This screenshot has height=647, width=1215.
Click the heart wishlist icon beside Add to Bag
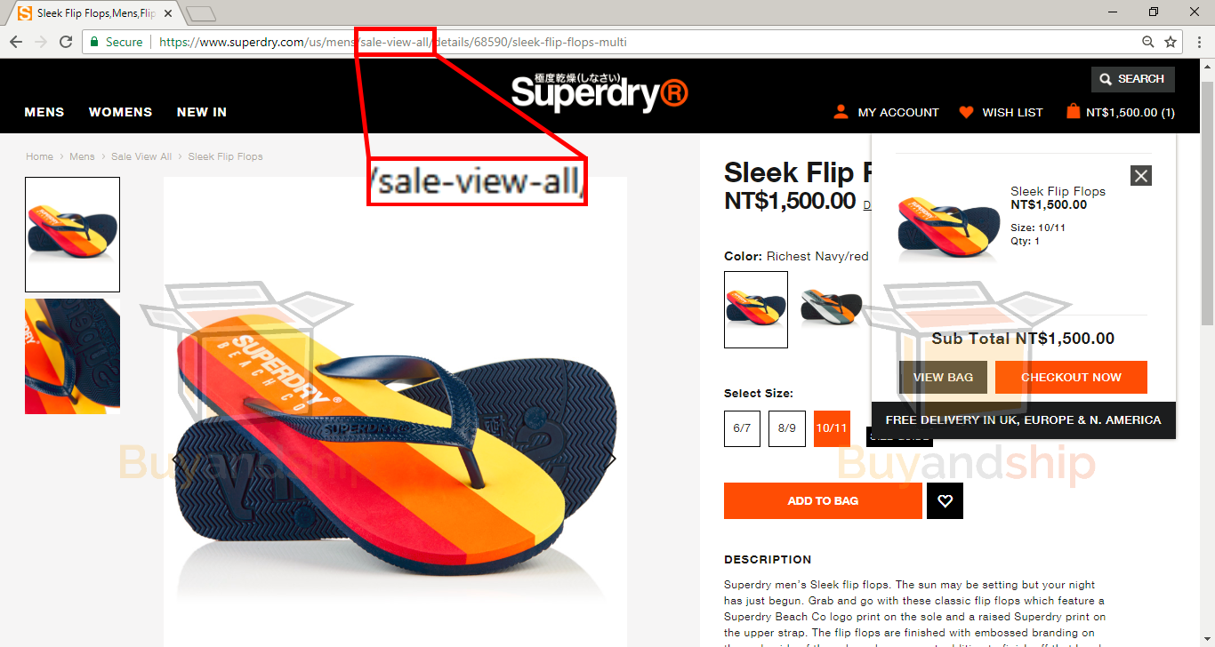pyautogui.click(x=945, y=501)
